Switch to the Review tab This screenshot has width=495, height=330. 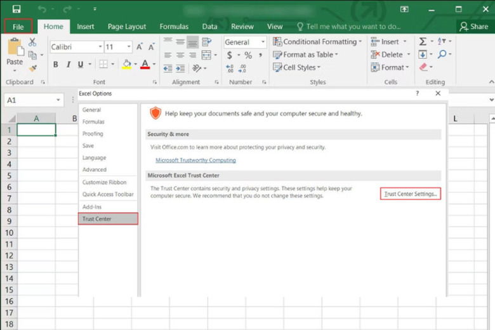click(242, 27)
